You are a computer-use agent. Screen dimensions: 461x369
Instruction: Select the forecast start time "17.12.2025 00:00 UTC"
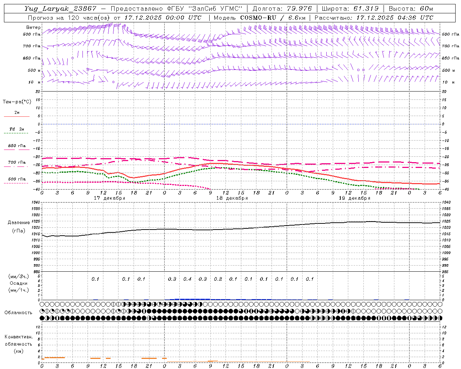click(163, 18)
